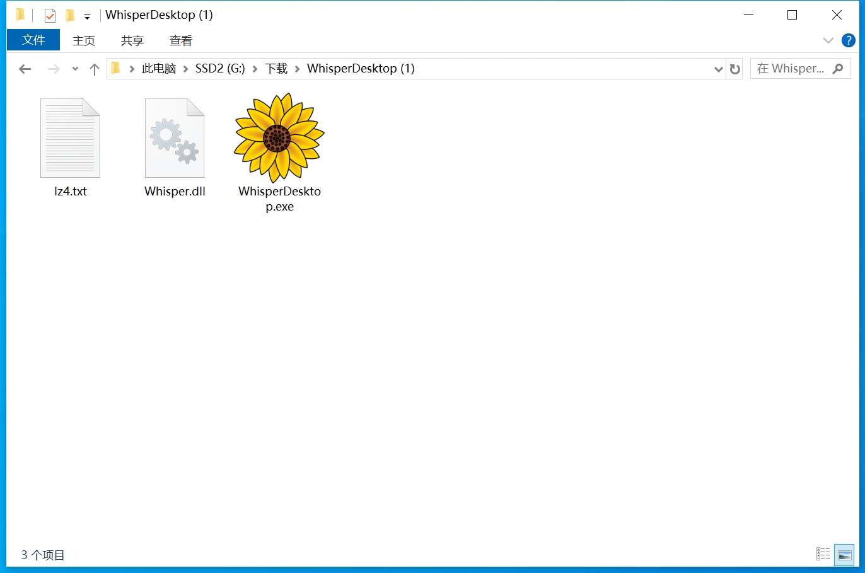Expand the ribbon with the chevron
The height and width of the screenshot is (573, 865).
[828, 40]
